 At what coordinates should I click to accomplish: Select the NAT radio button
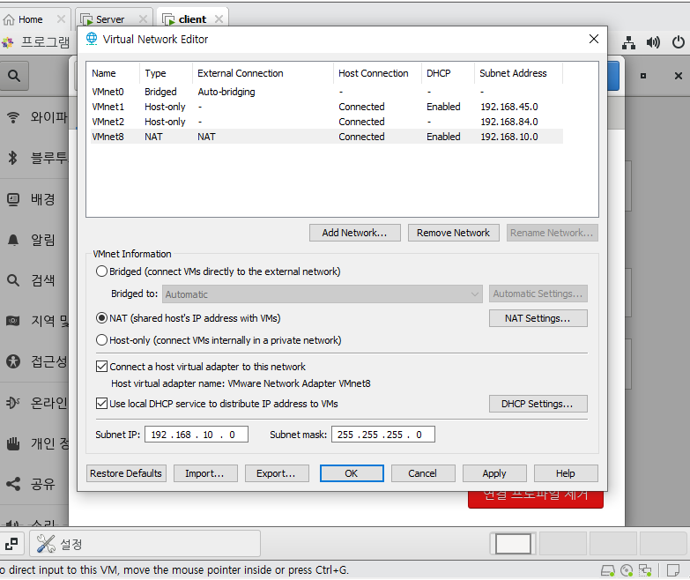click(x=101, y=317)
